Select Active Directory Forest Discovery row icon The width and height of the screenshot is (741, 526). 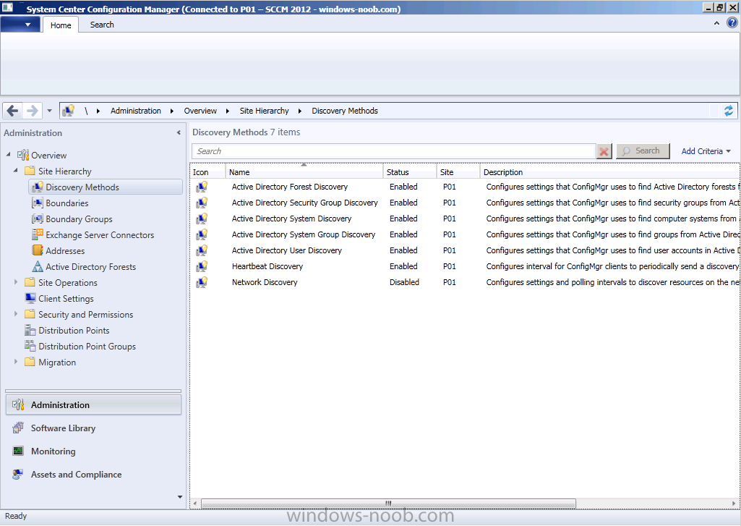tap(202, 187)
